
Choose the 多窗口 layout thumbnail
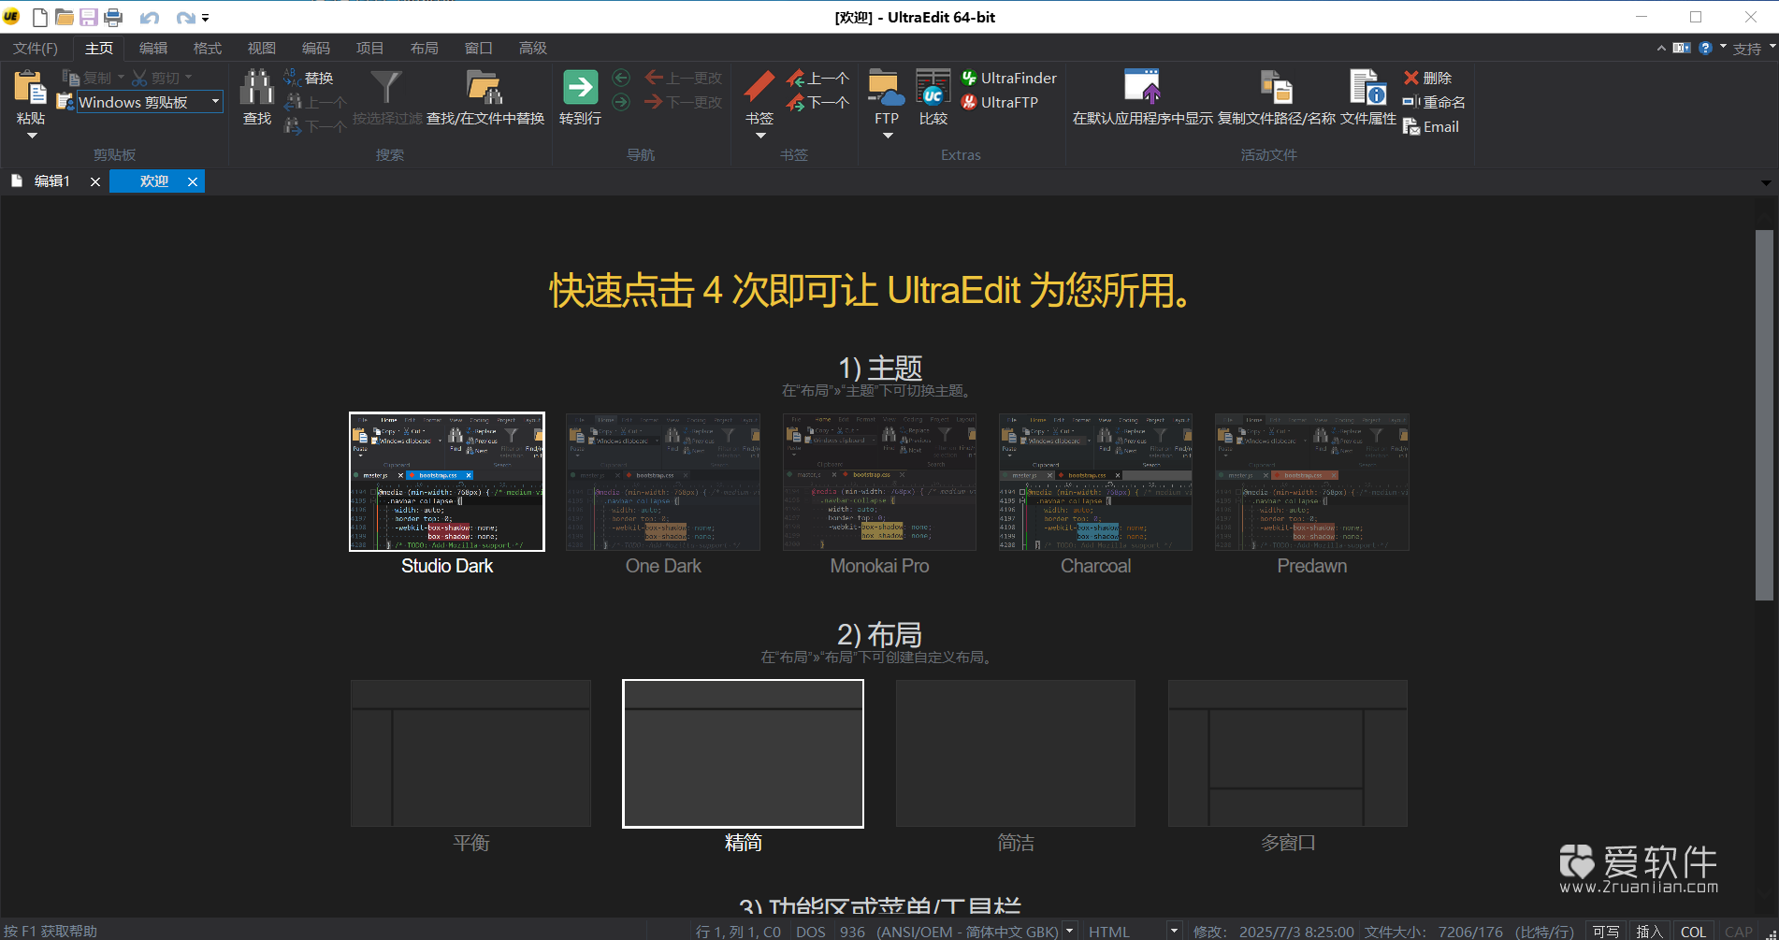pyautogui.click(x=1288, y=753)
